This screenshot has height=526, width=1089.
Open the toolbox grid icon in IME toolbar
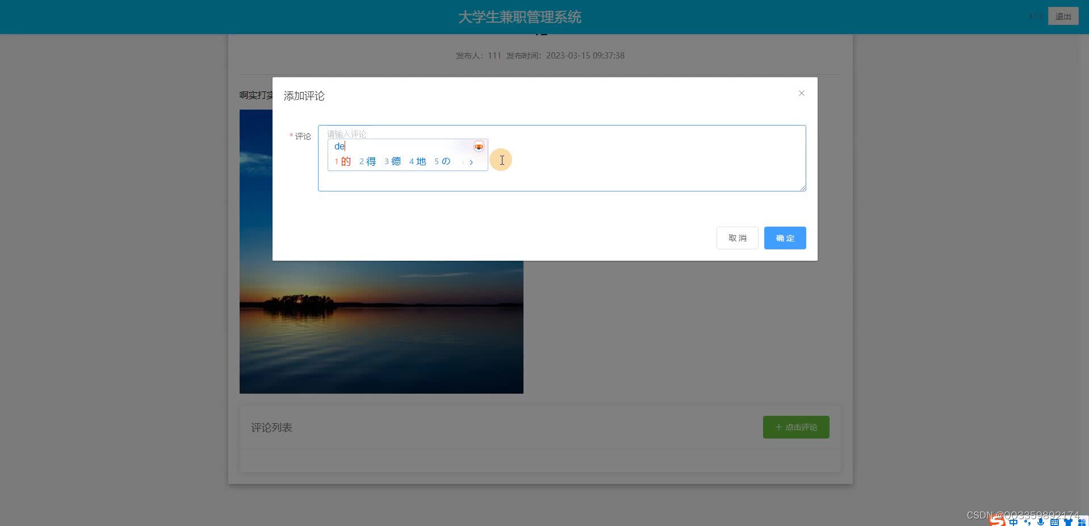(1082, 521)
